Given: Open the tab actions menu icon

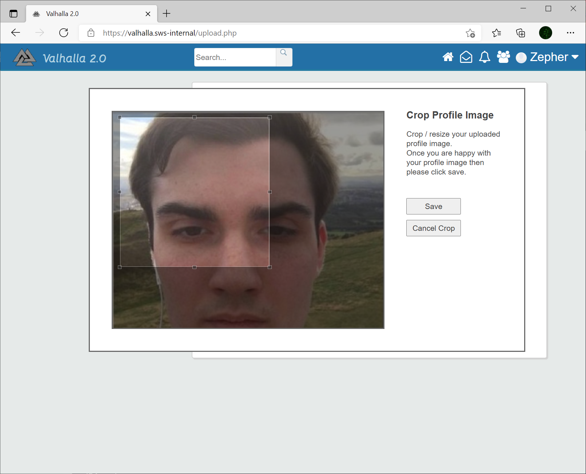Looking at the screenshot, I should click(x=13, y=14).
